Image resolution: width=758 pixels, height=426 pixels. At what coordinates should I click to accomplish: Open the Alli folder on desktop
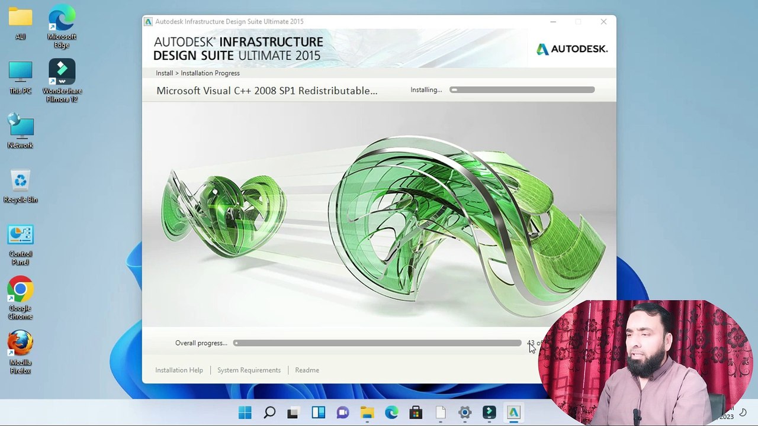[20, 23]
